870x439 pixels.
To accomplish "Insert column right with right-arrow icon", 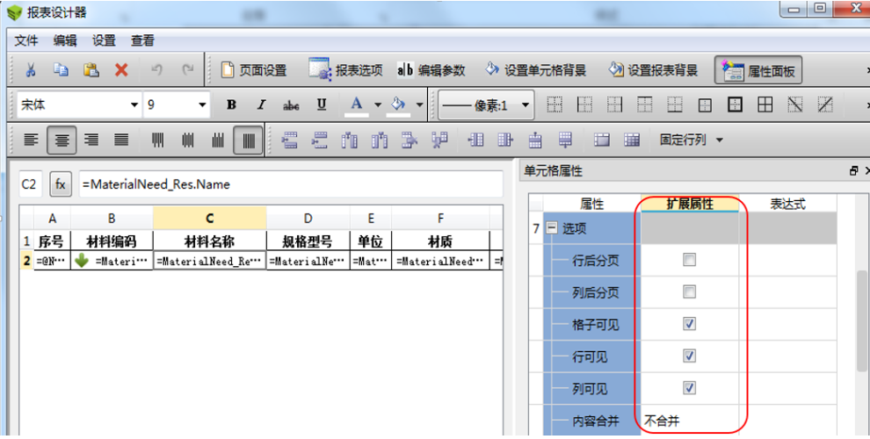I will click(x=505, y=140).
